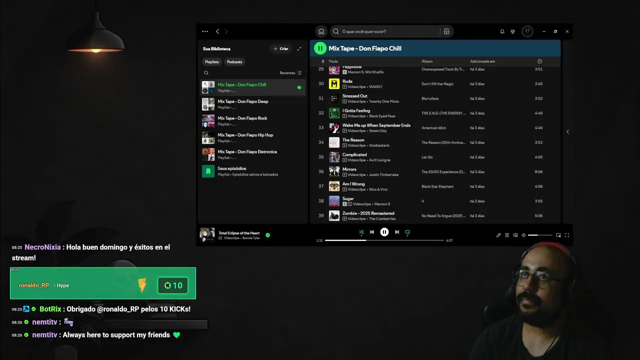Seek within the song progress bar
The image size is (640, 360).
[x=384, y=240]
